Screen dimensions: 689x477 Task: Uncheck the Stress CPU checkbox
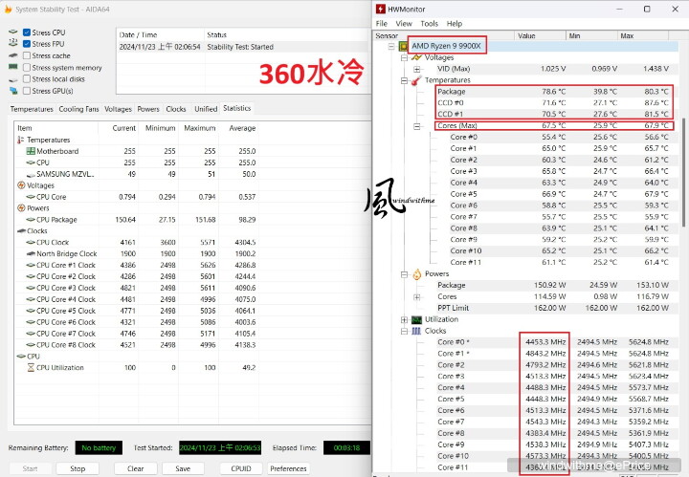point(27,33)
